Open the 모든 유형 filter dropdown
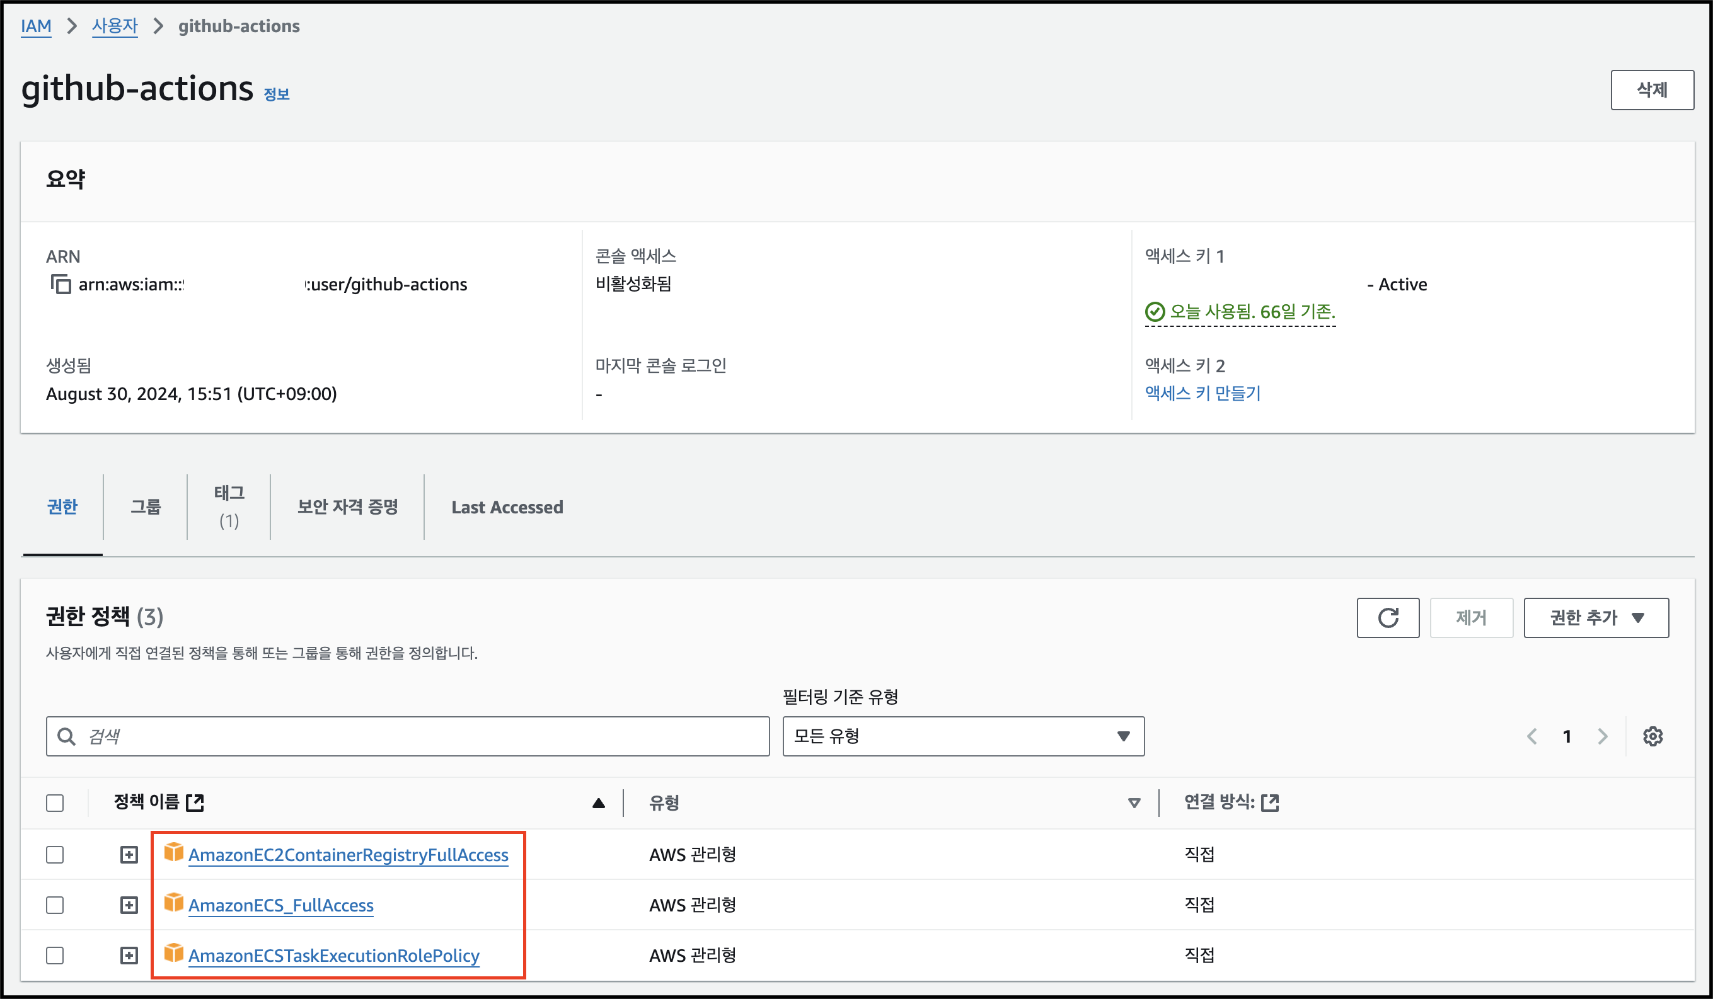 [963, 736]
